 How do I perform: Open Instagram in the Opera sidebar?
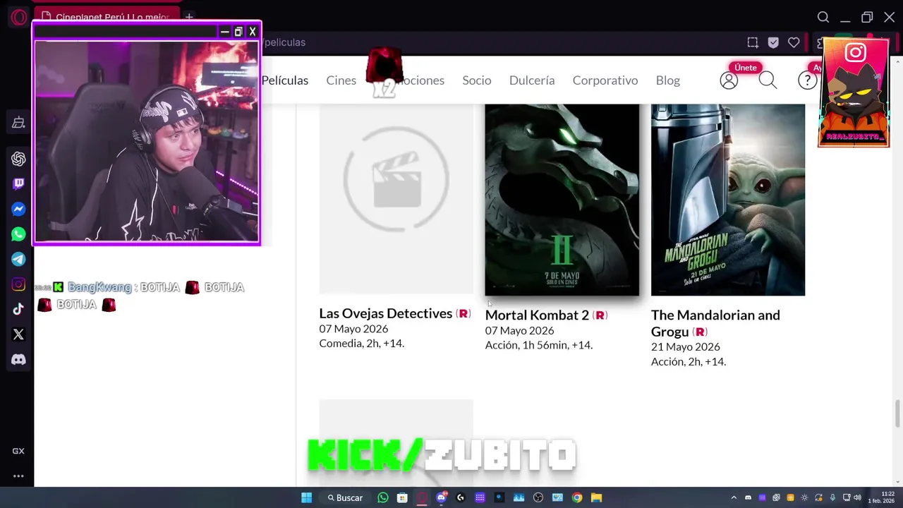click(18, 284)
